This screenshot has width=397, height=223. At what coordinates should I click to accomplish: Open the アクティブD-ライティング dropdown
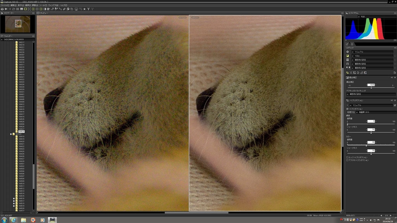371,94
